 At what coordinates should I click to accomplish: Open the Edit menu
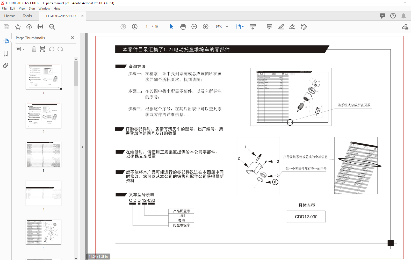(13, 9)
